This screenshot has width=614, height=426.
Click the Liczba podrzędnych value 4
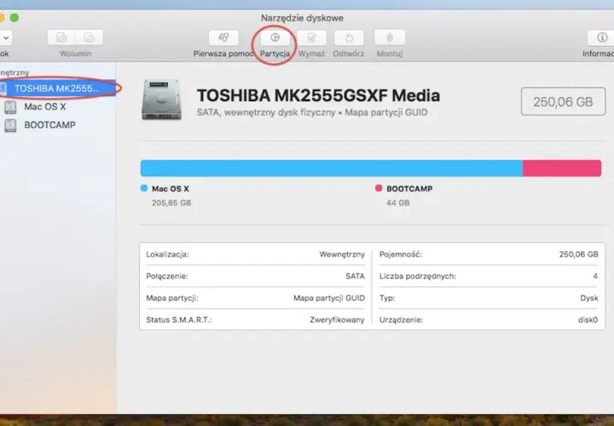tap(595, 276)
